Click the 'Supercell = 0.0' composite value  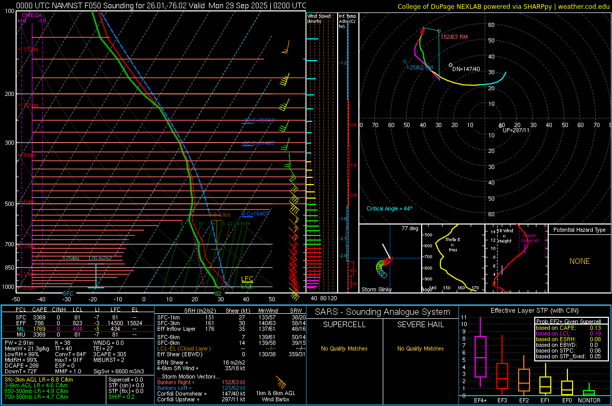coord(126,380)
